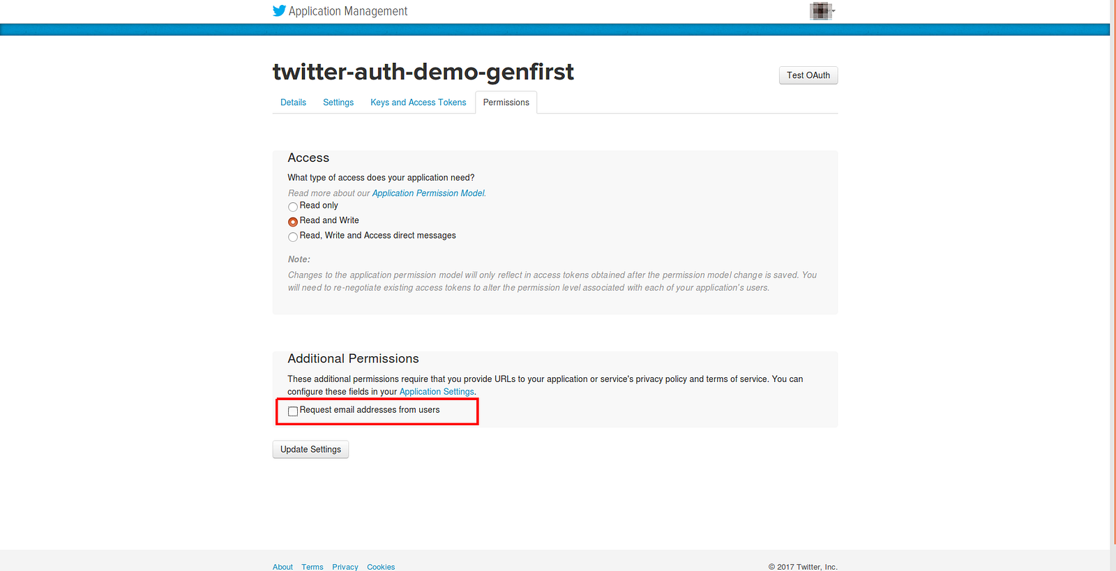Click the Update Settings button
The width and height of the screenshot is (1116, 571).
coord(310,450)
